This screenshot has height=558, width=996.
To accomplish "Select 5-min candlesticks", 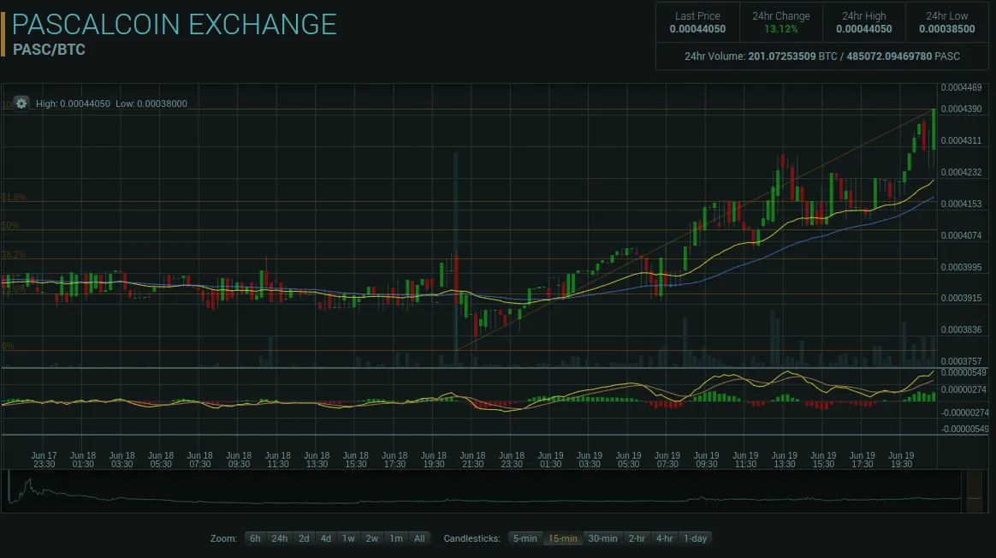I will 525,538.
